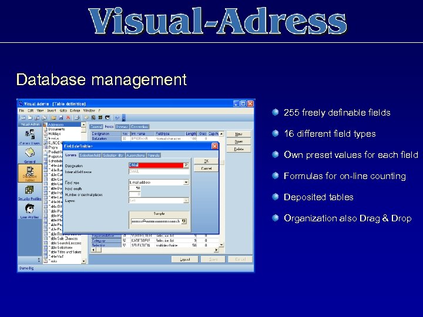
Task: Click the yellow grid toolbar icon
Action: [100, 117]
